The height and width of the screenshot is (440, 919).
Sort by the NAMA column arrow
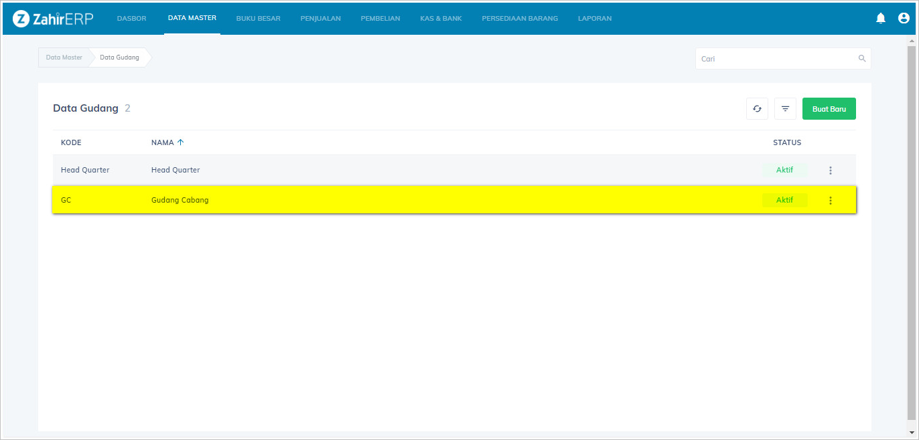pos(180,142)
